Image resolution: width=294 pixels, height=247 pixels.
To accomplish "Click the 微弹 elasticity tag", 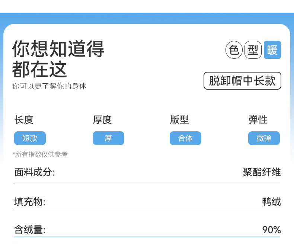I will coord(264,138).
